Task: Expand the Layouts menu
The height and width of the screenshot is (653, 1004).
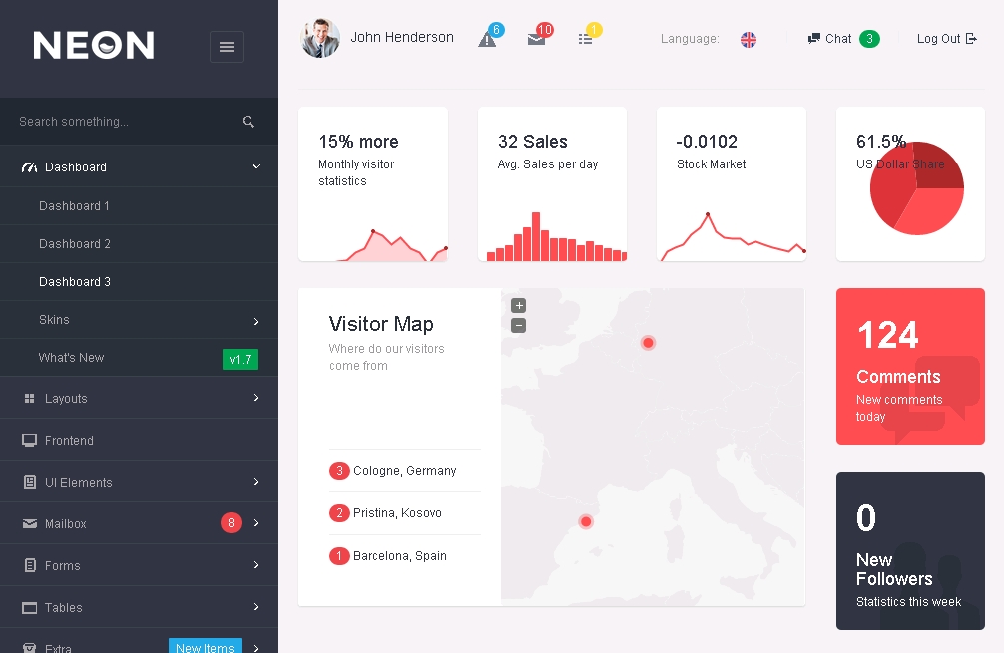Action: pyautogui.click(x=256, y=399)
